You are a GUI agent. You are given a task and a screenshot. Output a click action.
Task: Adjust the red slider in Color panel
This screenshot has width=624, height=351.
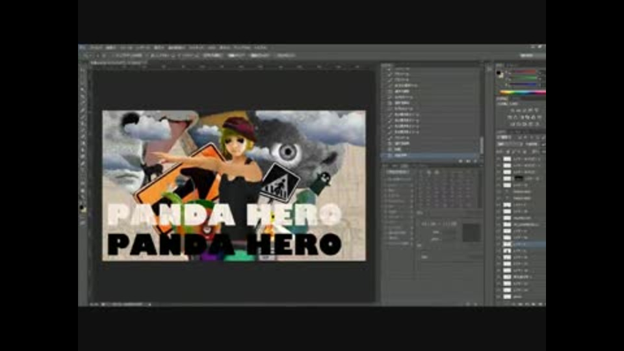click(524, 72)
